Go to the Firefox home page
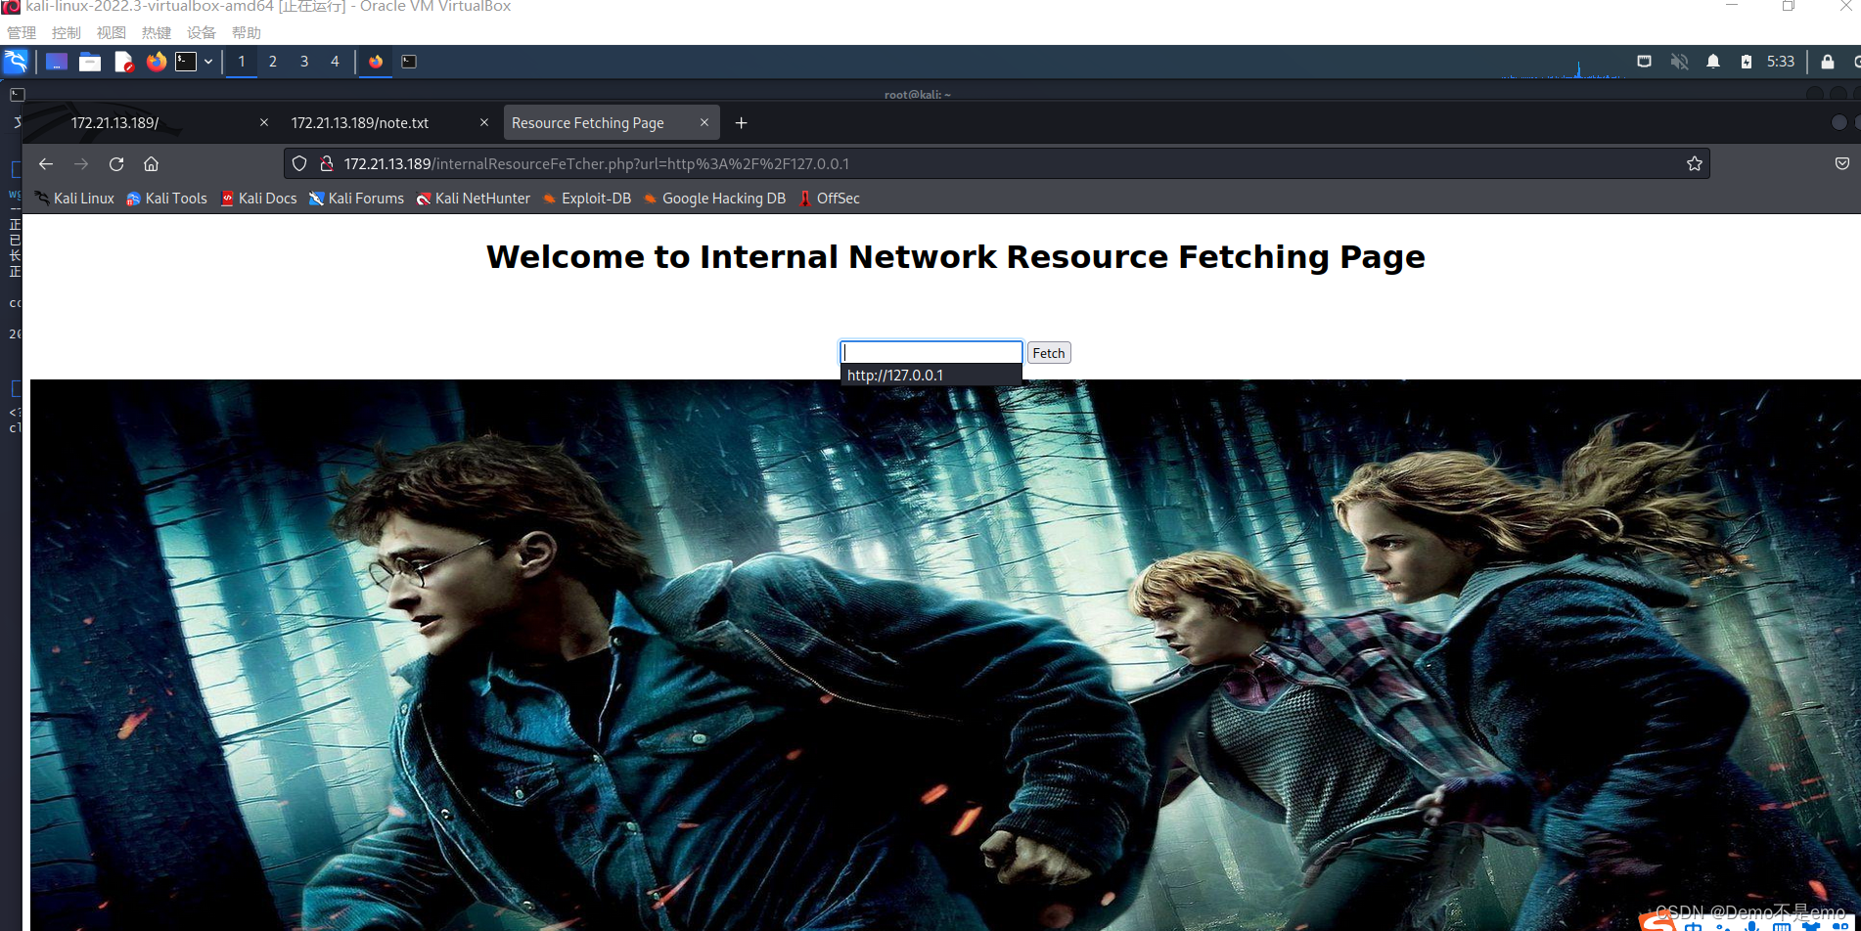This screenshot has height=931, width=1861. click(x=151, y=164)
